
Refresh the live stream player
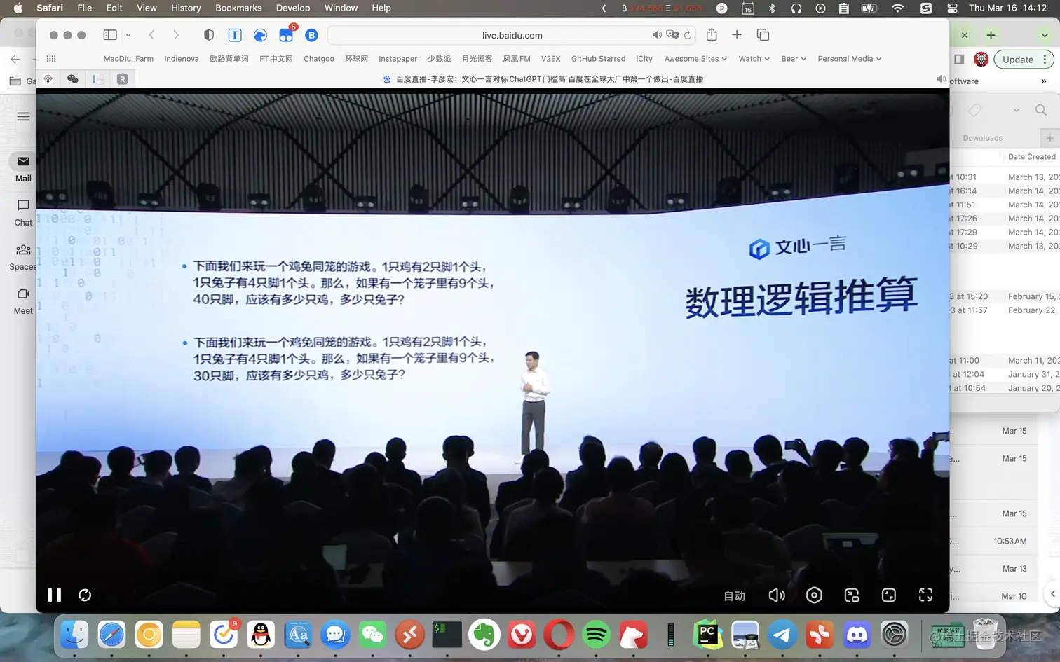click(x=85, y=595)
